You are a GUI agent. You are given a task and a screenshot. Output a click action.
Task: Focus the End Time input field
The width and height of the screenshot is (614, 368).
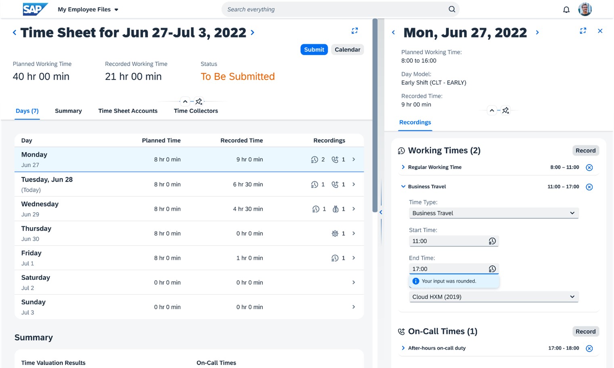[x=448, y=269]
